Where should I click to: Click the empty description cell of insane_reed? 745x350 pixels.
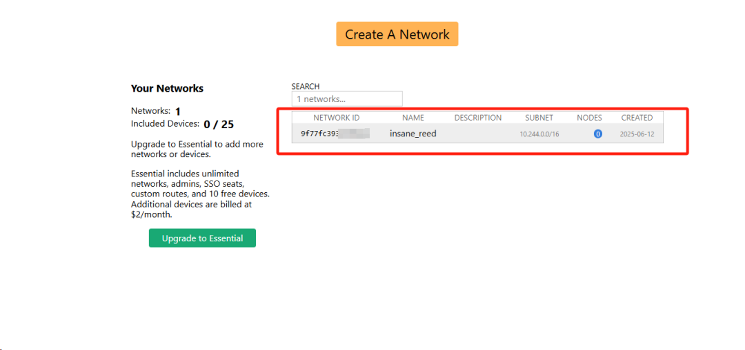pos(477,134)
